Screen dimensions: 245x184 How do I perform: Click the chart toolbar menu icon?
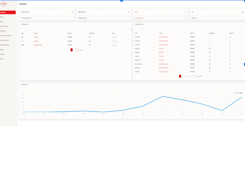click(242, 93)
